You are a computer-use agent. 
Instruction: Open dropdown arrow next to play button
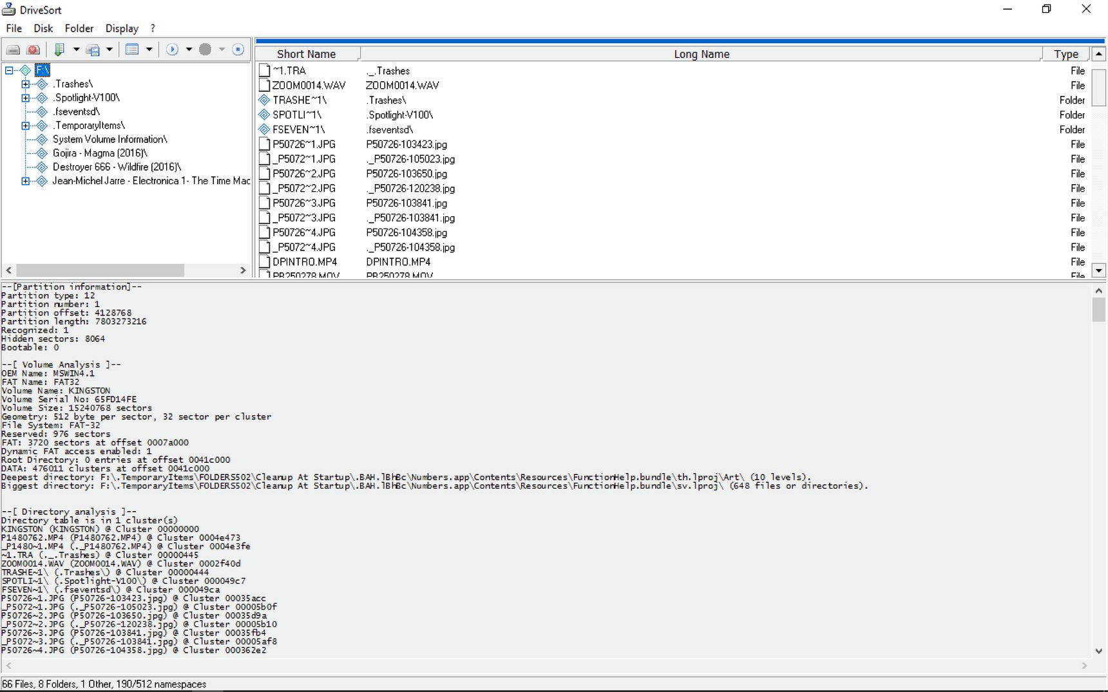pyautogui.click(x=189, y=50)
